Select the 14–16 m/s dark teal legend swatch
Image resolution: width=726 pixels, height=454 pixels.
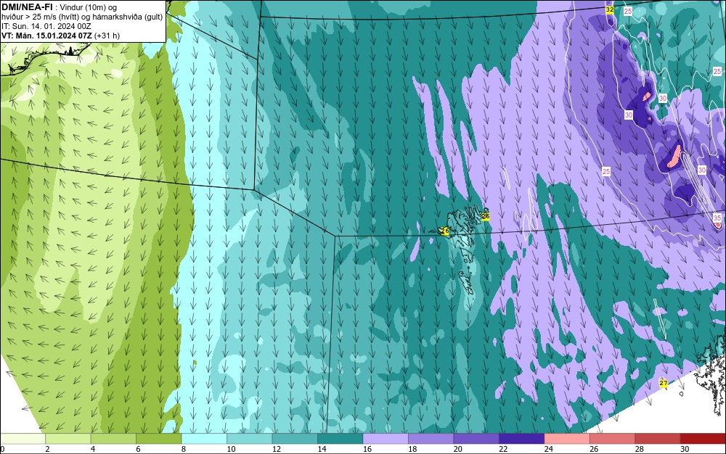340,439
